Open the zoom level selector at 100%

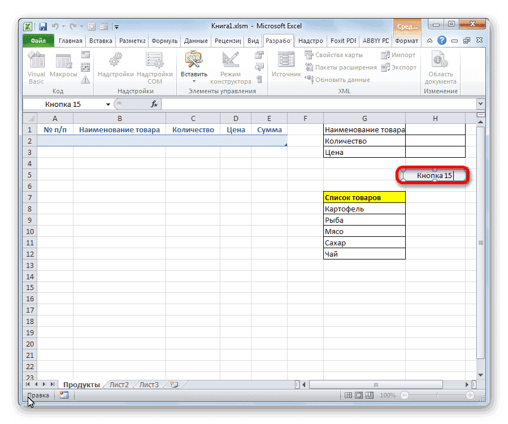(388, 395)
